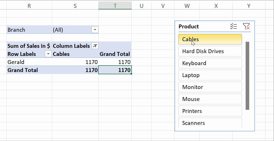Open the Column Labels filter dropdown

point(95,46)
